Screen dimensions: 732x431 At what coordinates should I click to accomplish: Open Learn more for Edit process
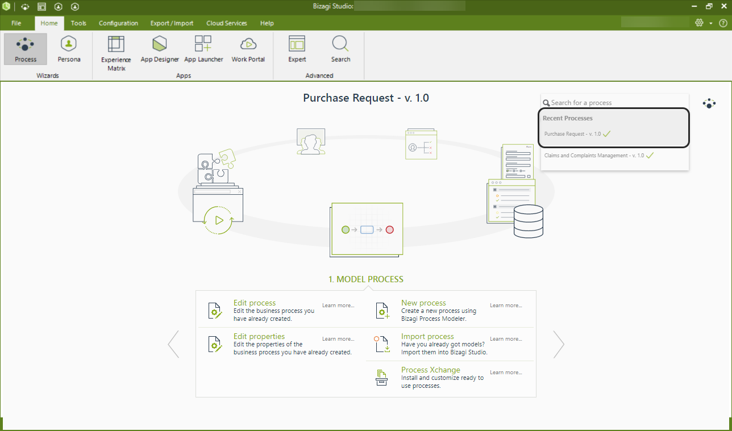(338, 306)
